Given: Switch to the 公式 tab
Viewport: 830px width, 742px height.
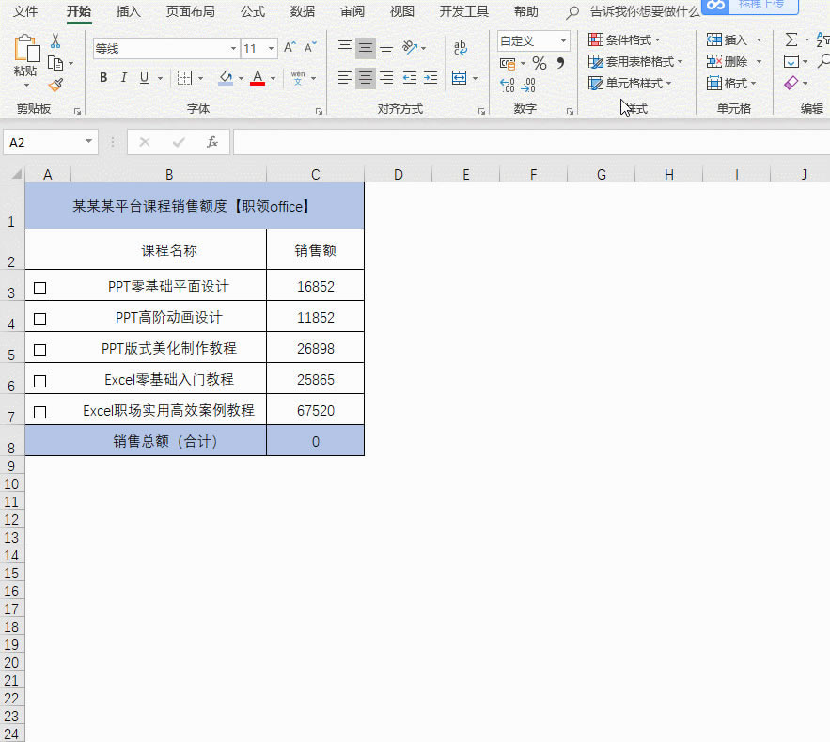Looking at the screenshot, I should tap(253, 11).
